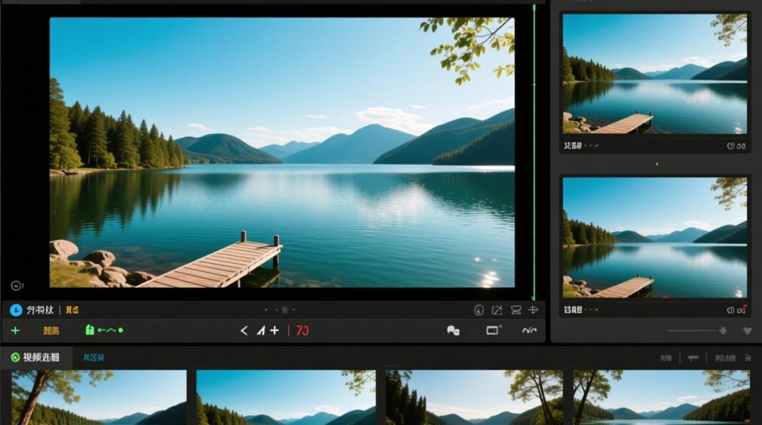Click the green plus add icon
Image resolution: width=762 pixels, height=425 pixels.
pos(15,330)
